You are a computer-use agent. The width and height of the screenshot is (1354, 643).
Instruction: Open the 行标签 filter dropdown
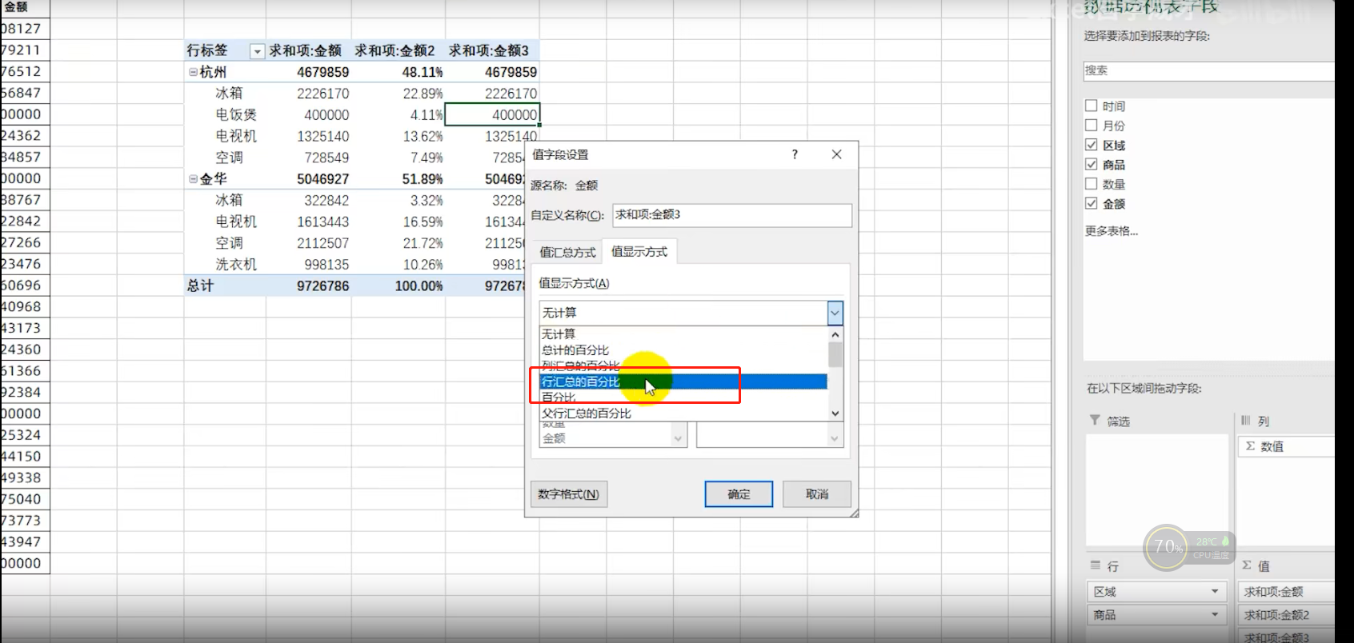(257, 51)
